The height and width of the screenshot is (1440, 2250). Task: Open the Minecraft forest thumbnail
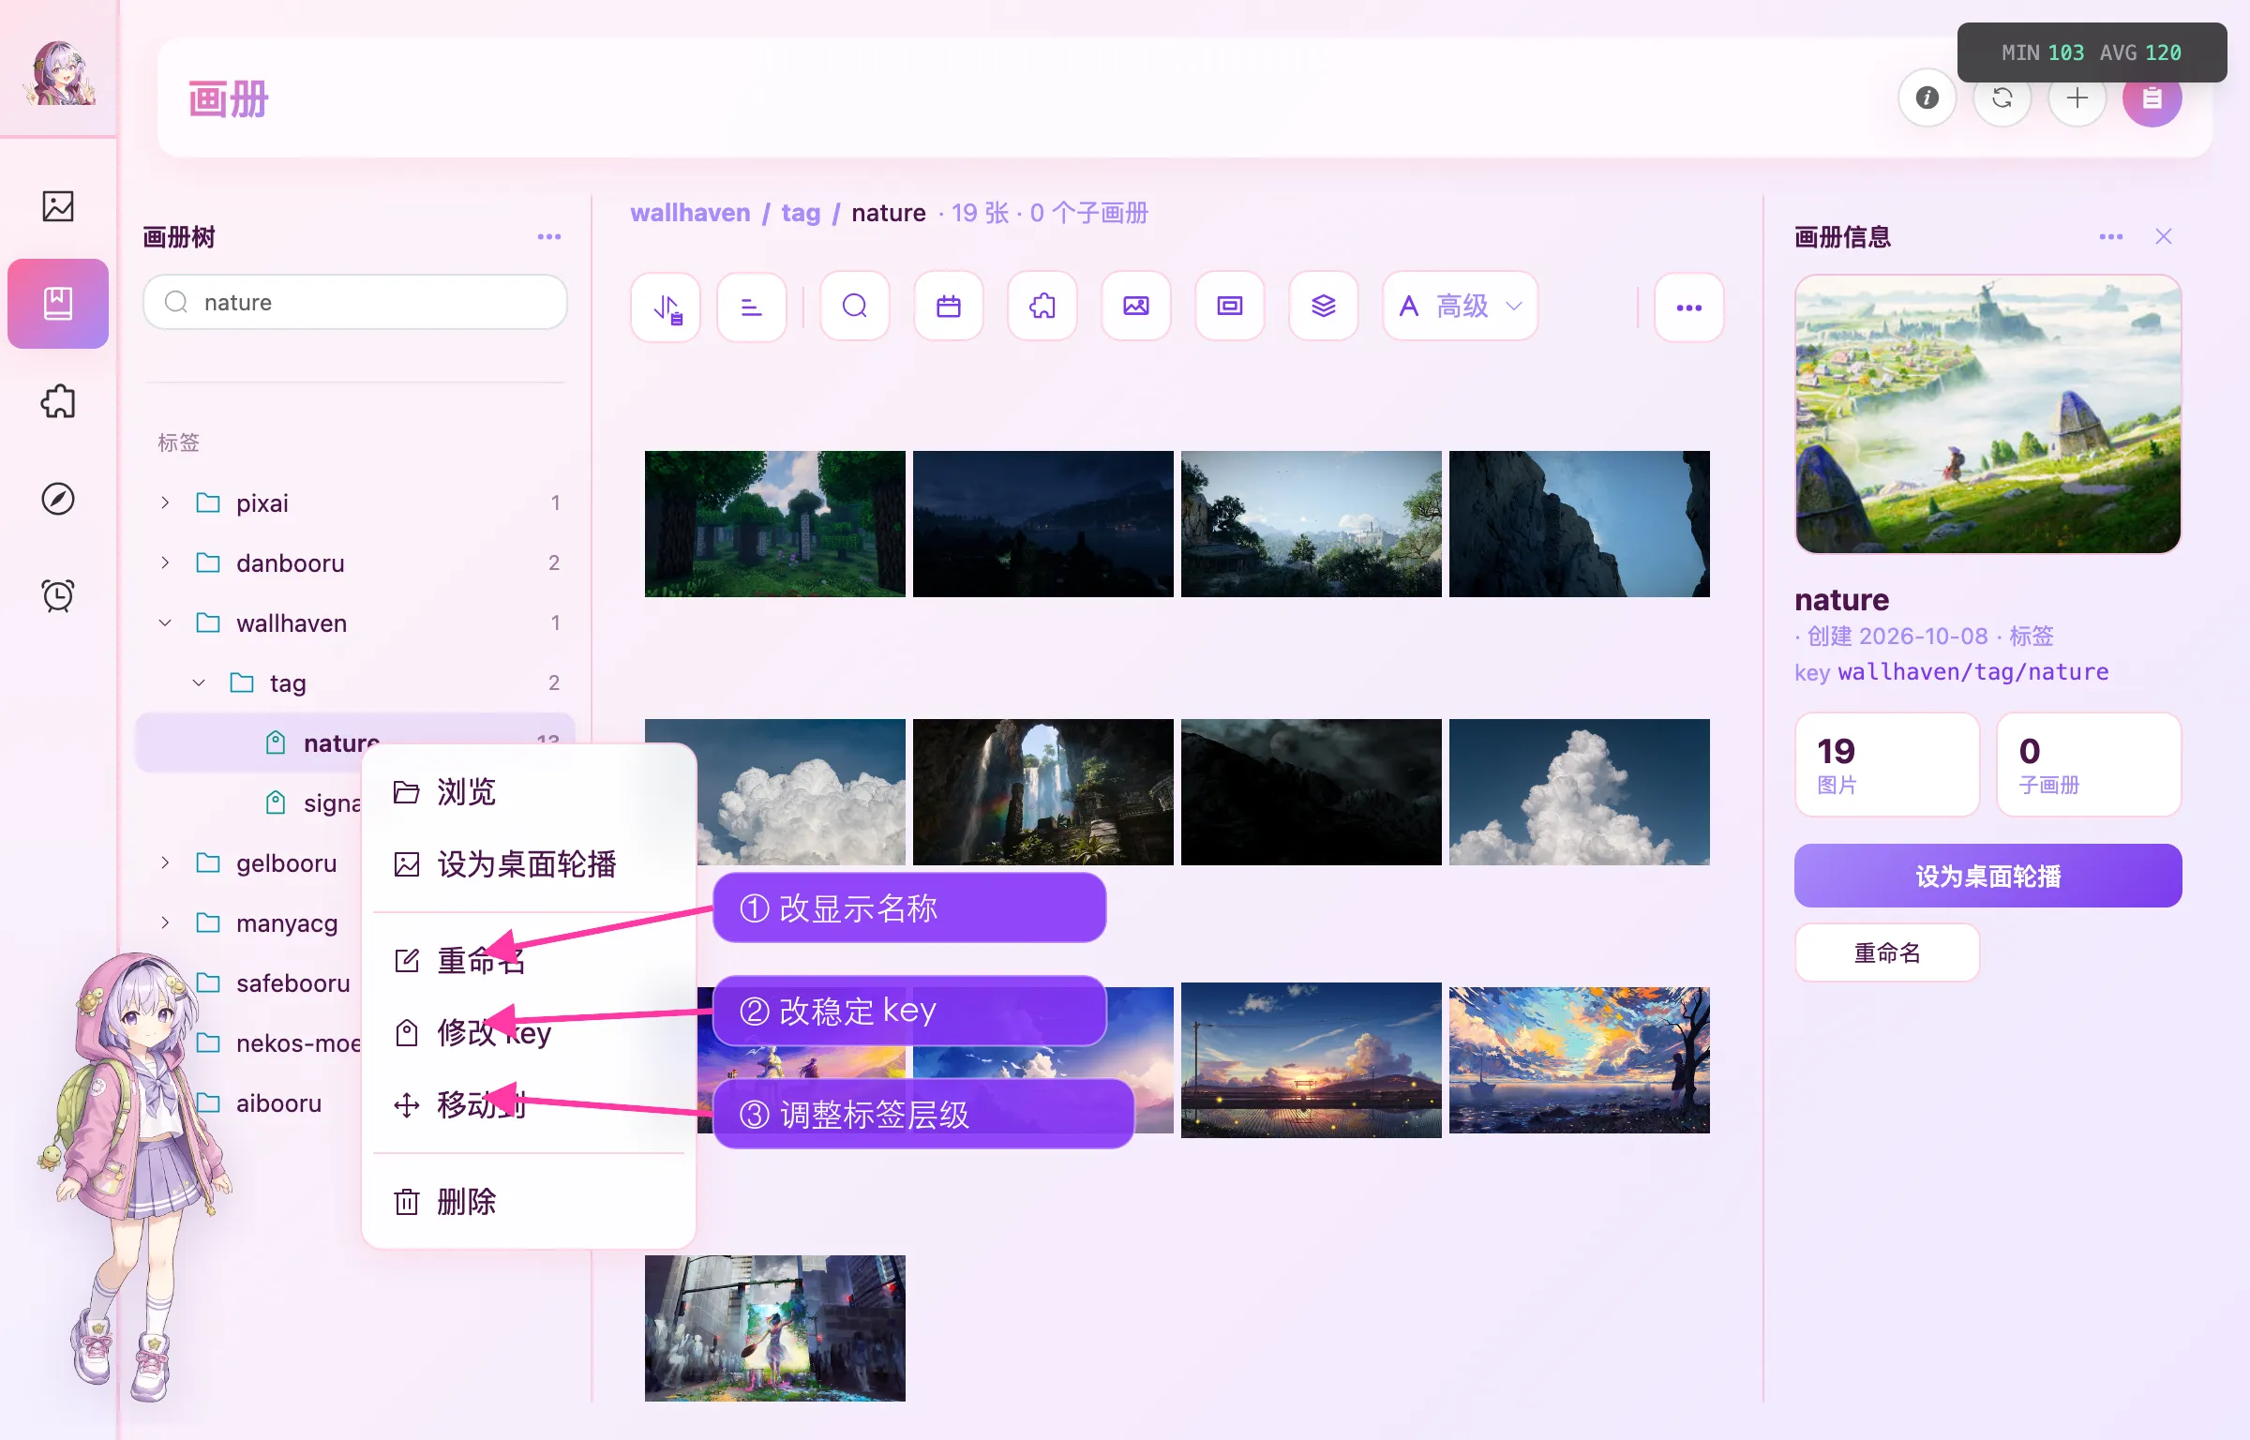(x=775, y=524)
